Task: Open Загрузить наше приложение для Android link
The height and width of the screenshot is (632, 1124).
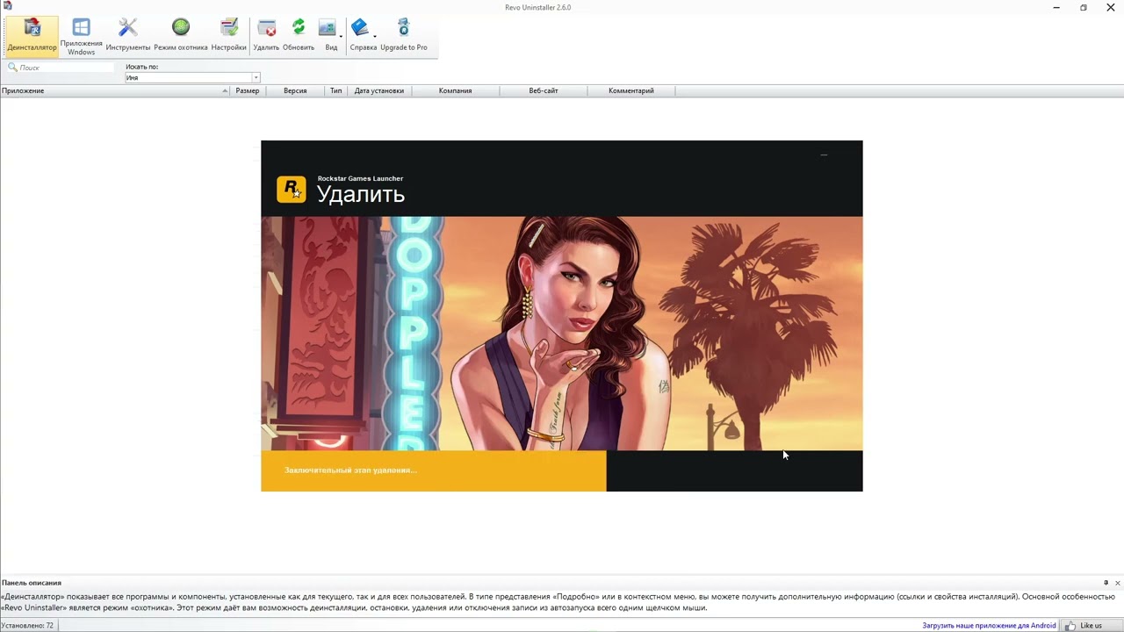Action: (x=989, y=626)
